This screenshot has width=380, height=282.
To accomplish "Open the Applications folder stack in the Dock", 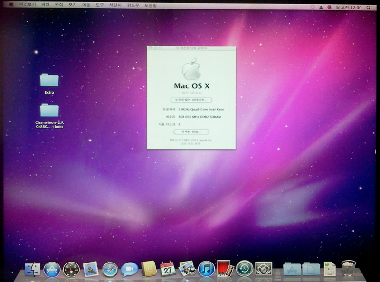I will [x=292, y=269].
